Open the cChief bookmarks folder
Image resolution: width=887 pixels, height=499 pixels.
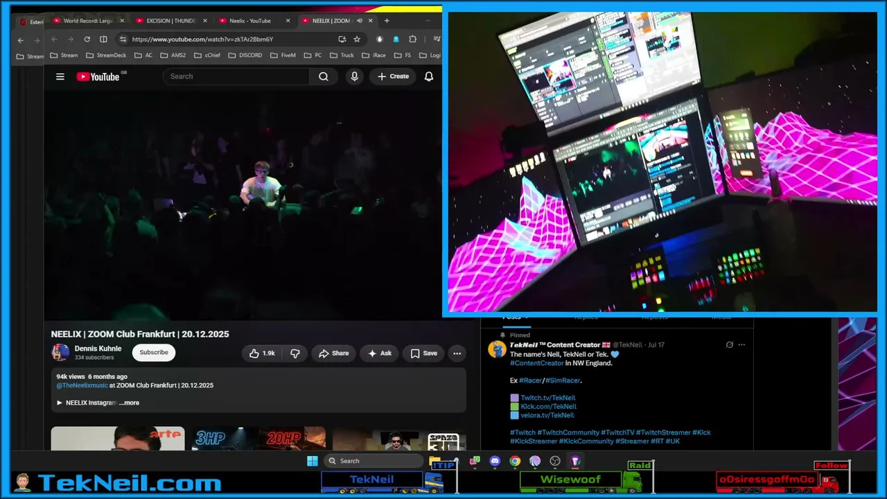click(207, 55)
